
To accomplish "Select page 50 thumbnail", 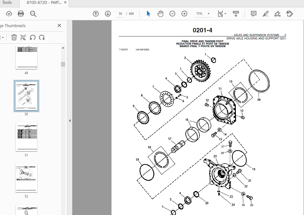I will pyautogui.click(x=26, y=96).
